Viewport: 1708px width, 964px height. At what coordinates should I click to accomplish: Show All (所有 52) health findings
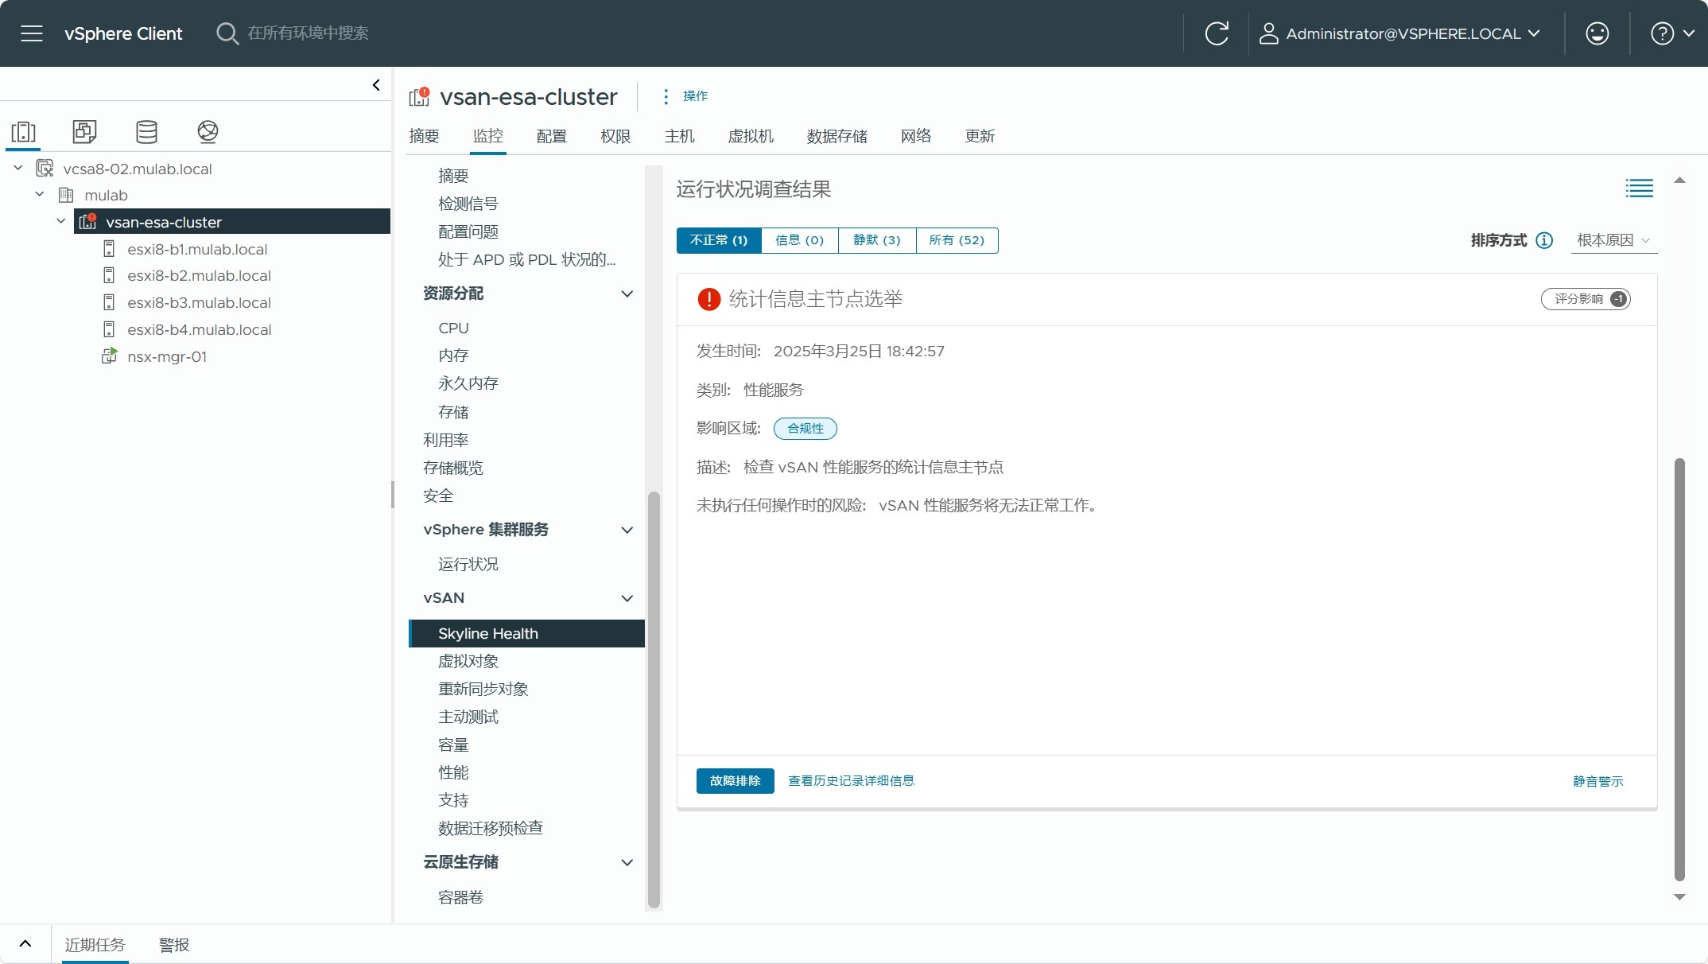click(x=957, y=240)
